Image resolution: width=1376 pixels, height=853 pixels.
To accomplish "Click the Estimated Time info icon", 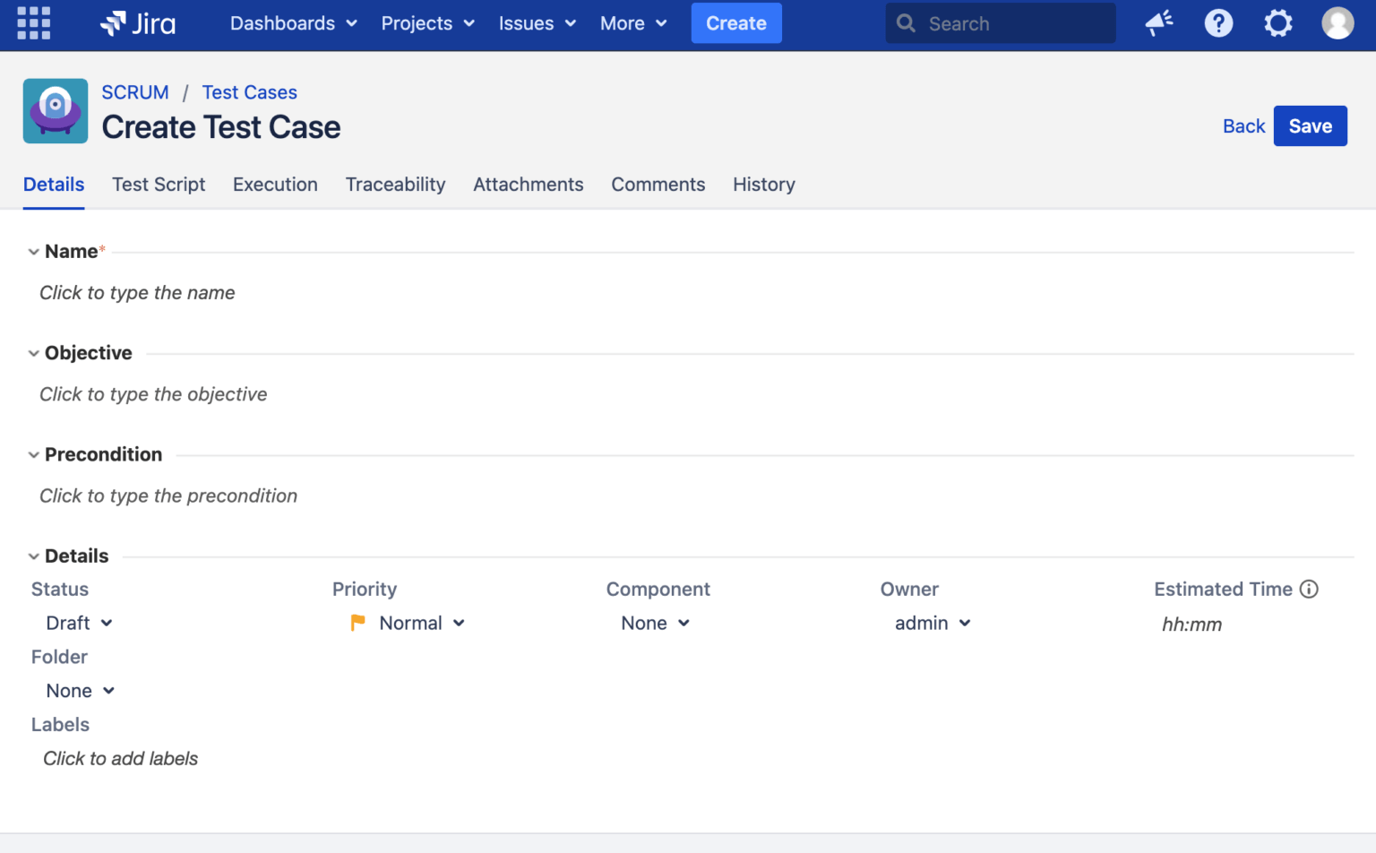I will [x=1310, y=590].
